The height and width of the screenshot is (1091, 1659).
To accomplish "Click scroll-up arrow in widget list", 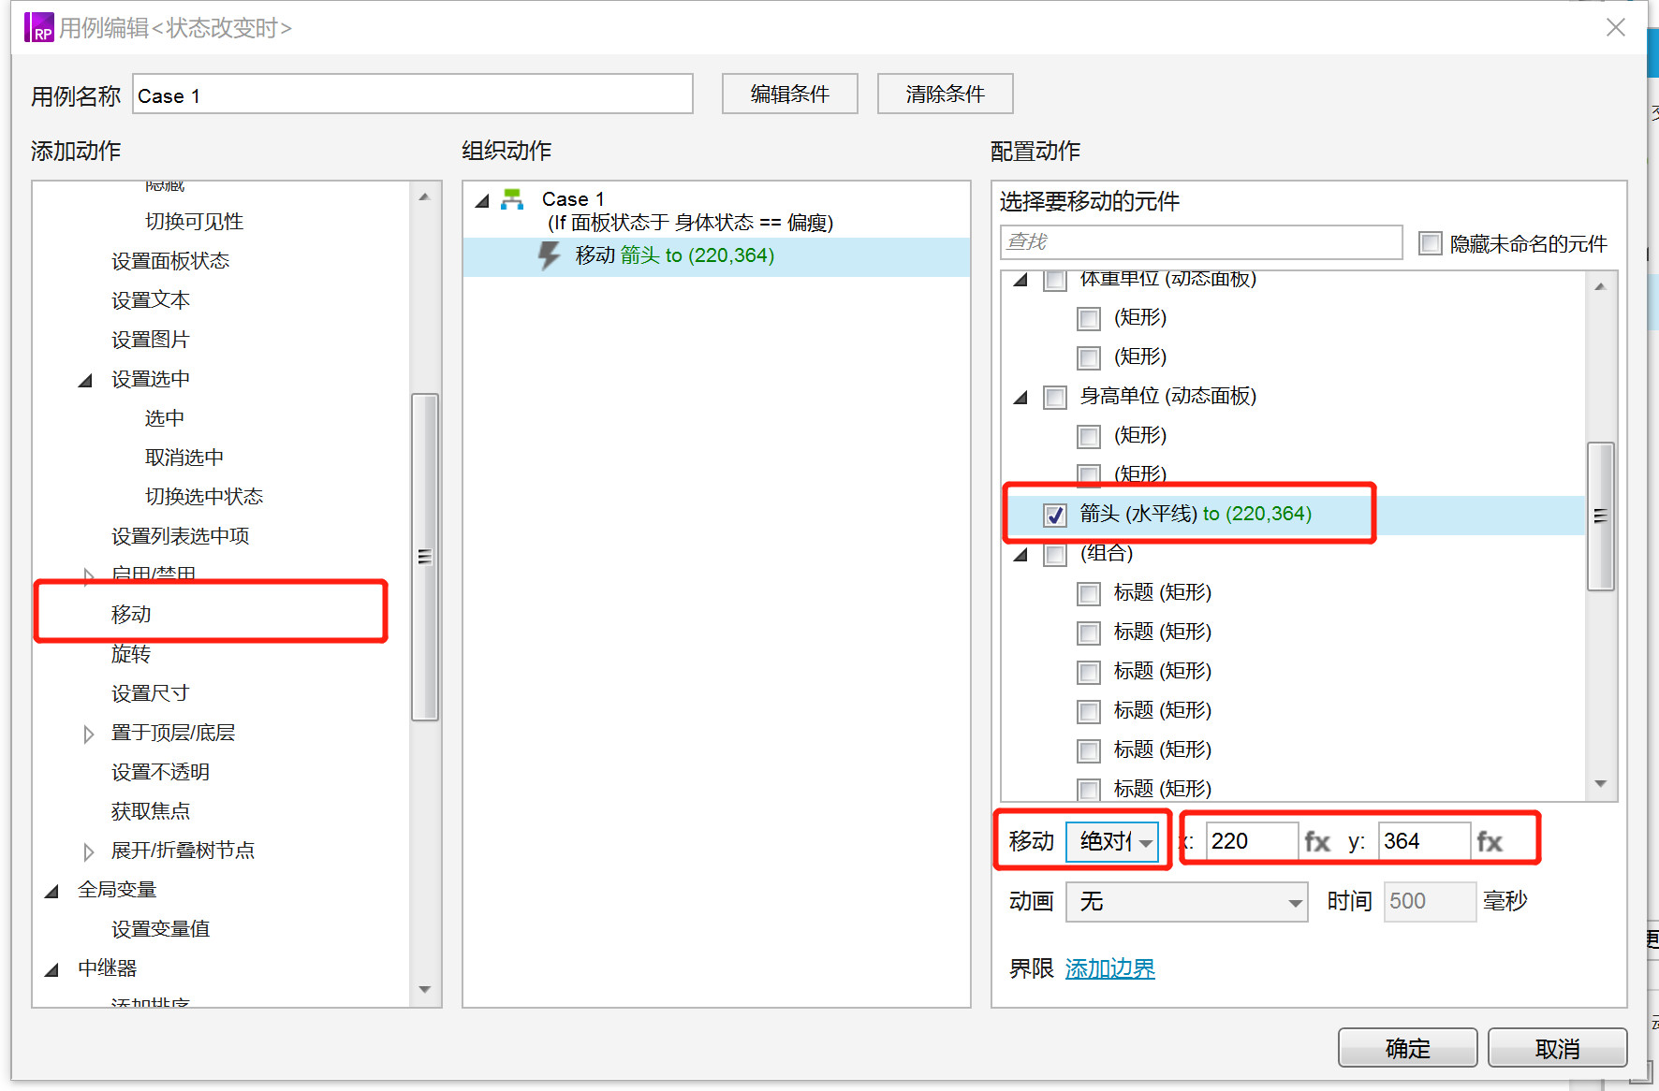I will [1601, 286].
